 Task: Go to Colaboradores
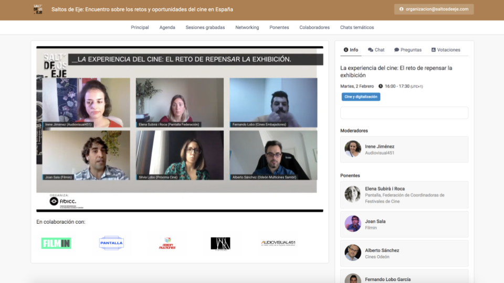pos(314,28)
